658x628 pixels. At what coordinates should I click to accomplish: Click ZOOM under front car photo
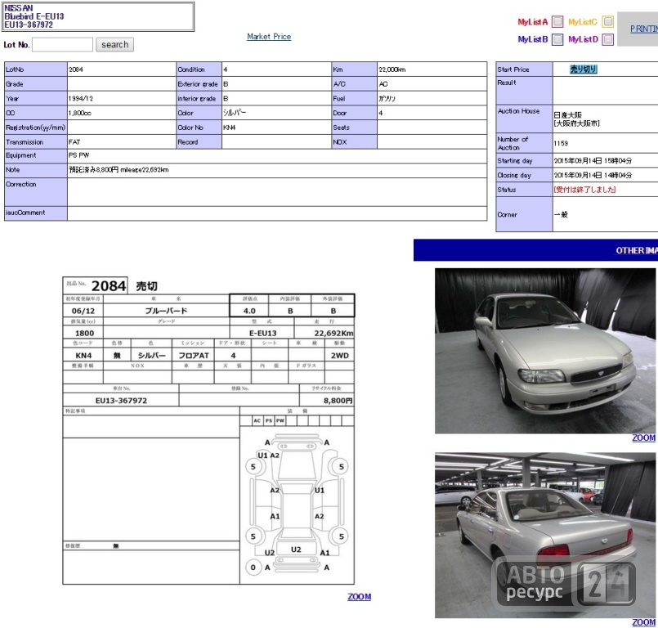(644, 437)
